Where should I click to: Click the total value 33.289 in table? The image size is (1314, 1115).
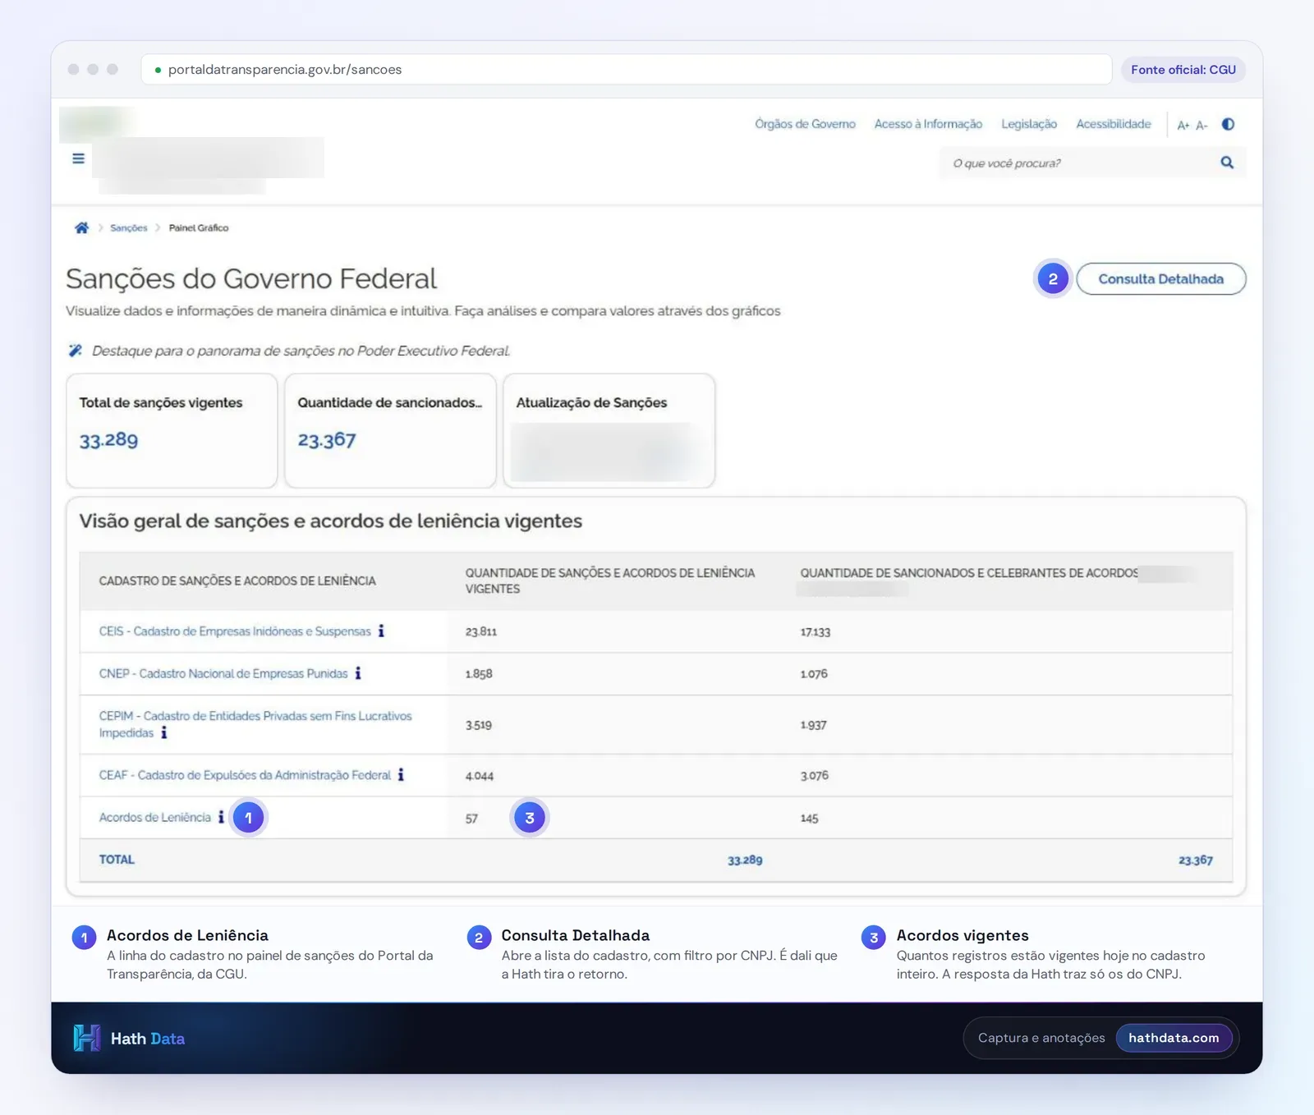[x=745, y=860]
